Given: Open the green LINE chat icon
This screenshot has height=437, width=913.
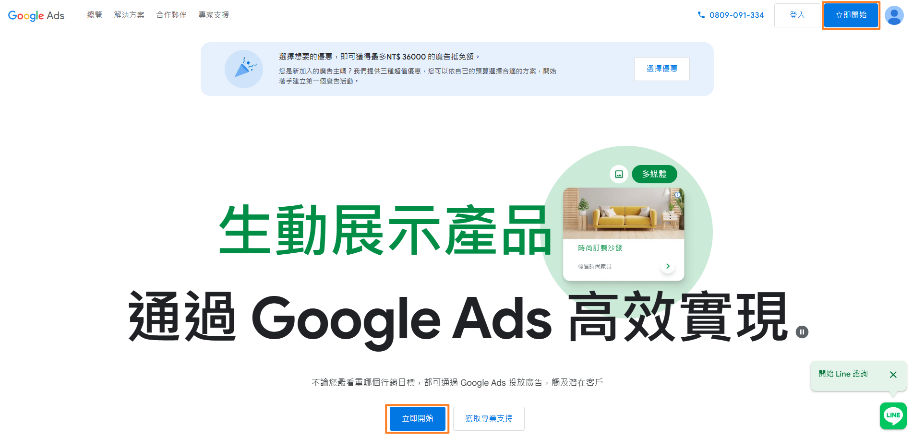Looking at the screenshot, I should [x=893, y=415].
